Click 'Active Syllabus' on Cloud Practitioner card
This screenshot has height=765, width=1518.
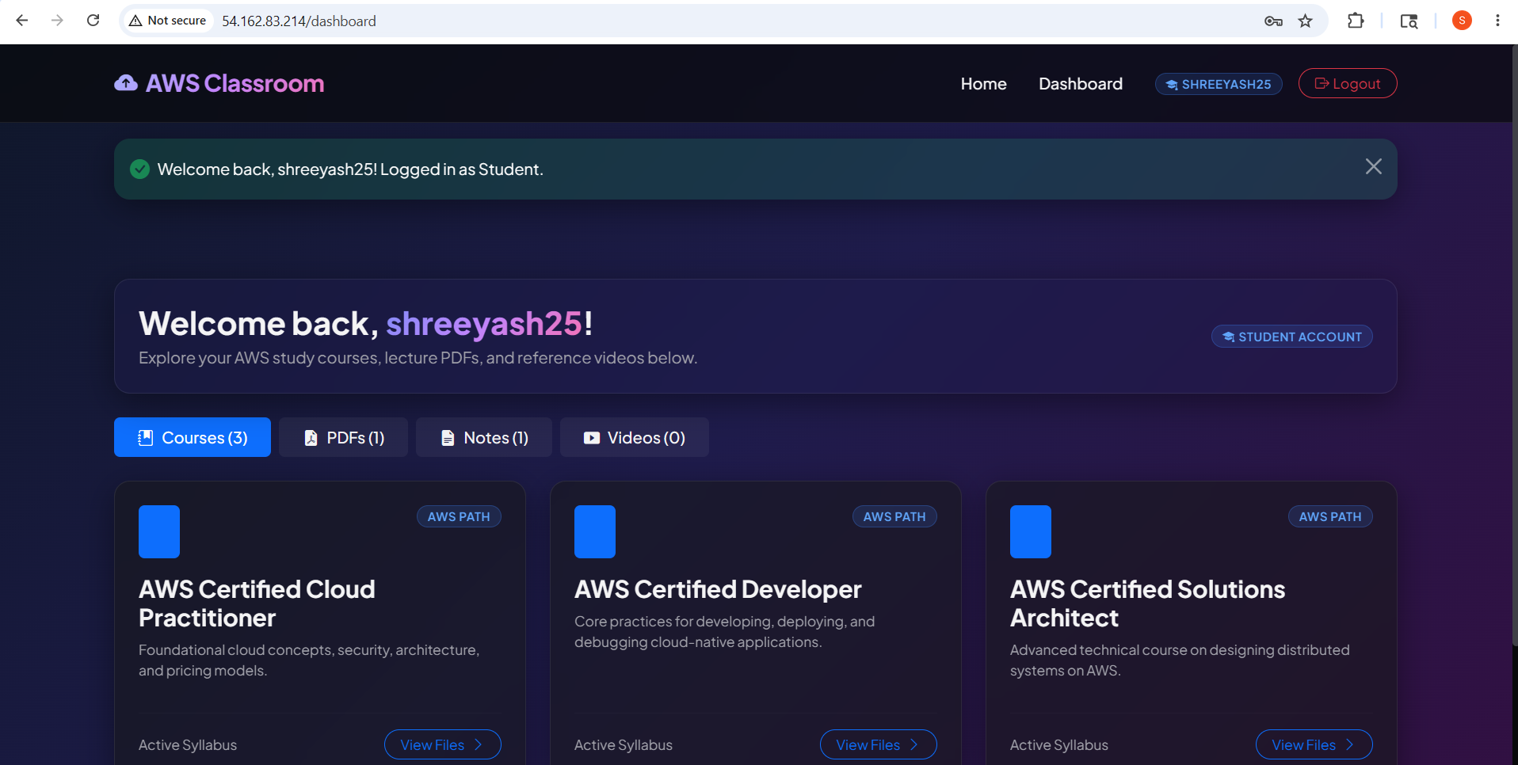(x=188, y=745)
